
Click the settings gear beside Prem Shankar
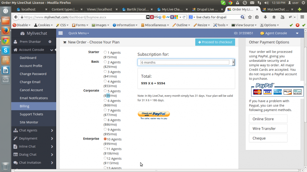[x=50, y=42]
